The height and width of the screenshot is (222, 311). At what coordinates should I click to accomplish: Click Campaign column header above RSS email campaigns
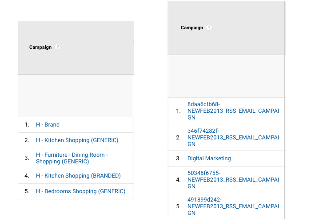click(x=192, y=28)
